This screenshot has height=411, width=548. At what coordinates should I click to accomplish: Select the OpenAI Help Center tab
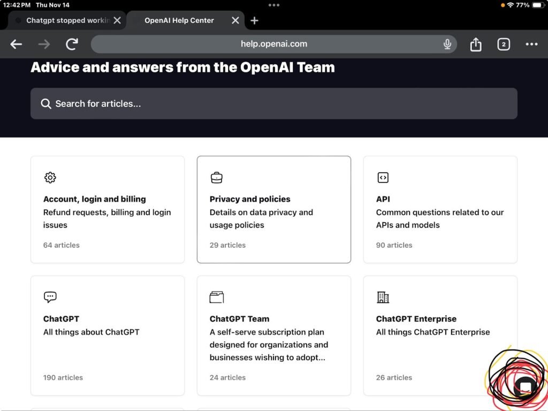tap(179, 20)
